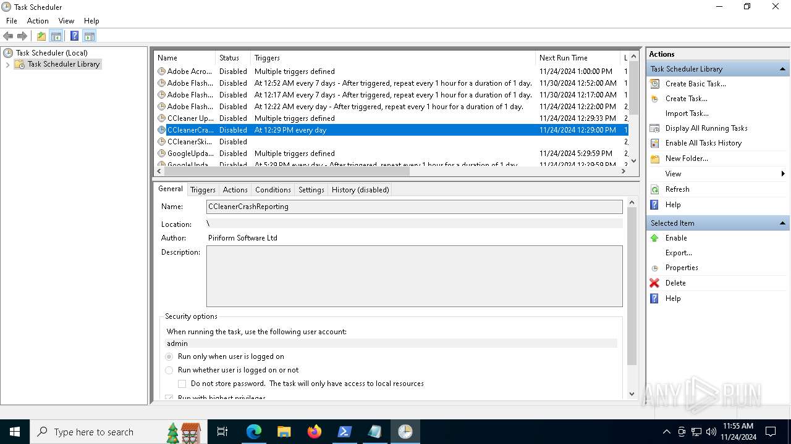Toggle the Show/Hide Action Pane icon

coord(89,36)
